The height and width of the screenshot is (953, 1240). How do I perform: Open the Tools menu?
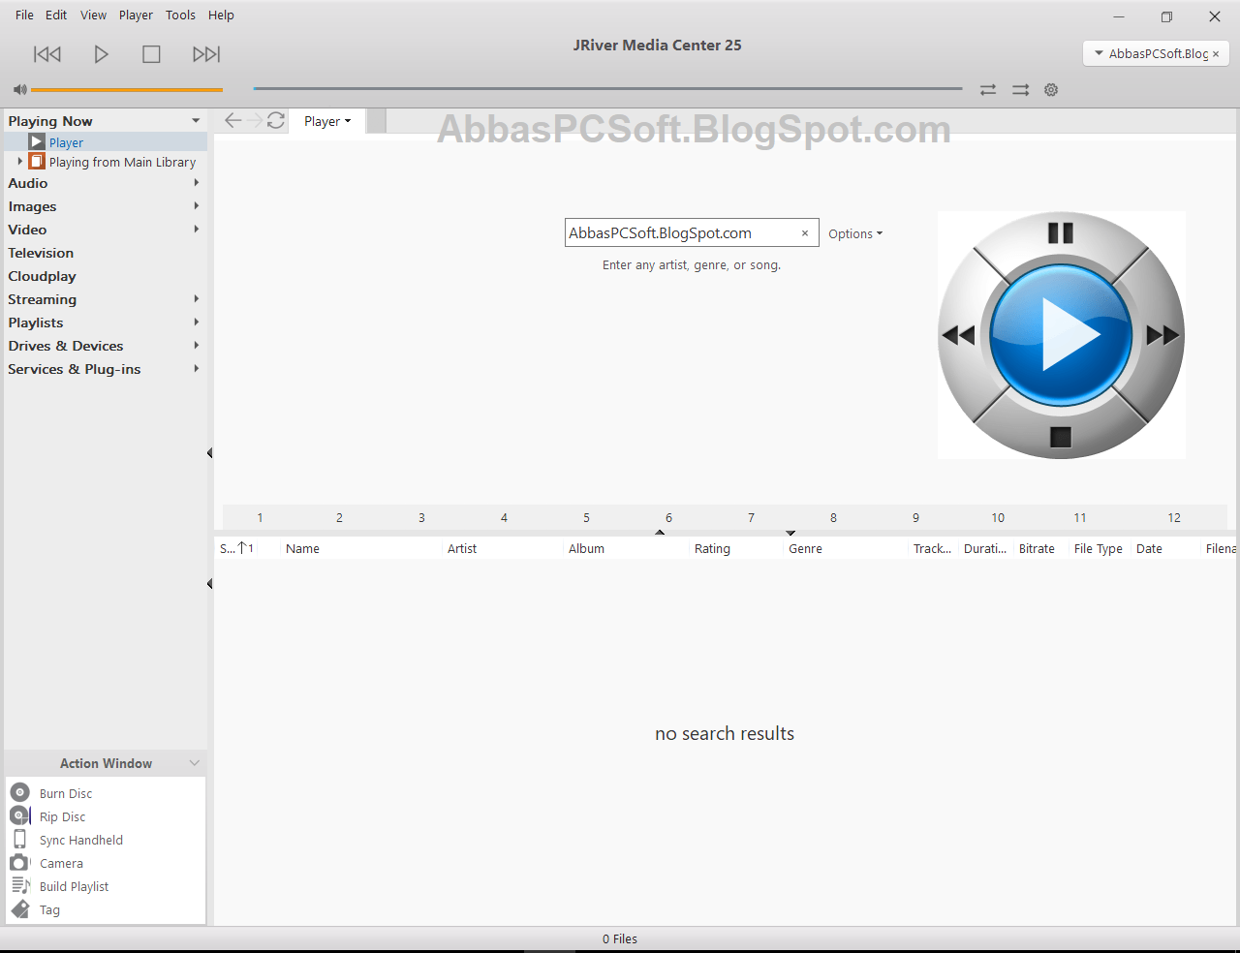[180, 15]
